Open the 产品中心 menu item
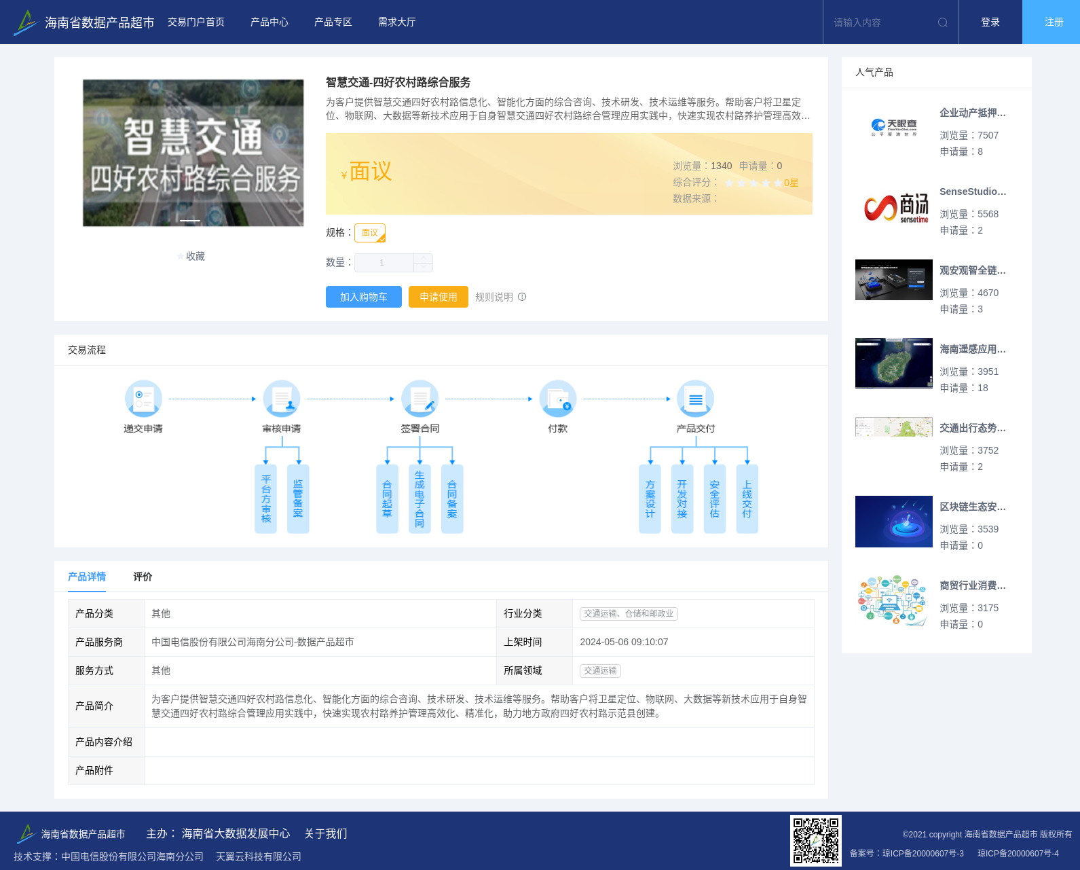This screenshot has height=870, width=1080. (x=269, y=22)
